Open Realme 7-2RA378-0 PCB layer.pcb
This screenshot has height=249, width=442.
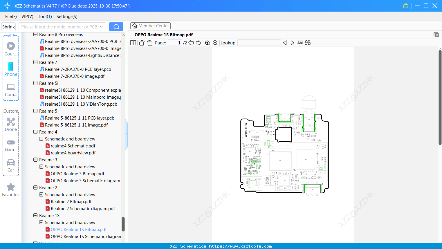[75, 69]
